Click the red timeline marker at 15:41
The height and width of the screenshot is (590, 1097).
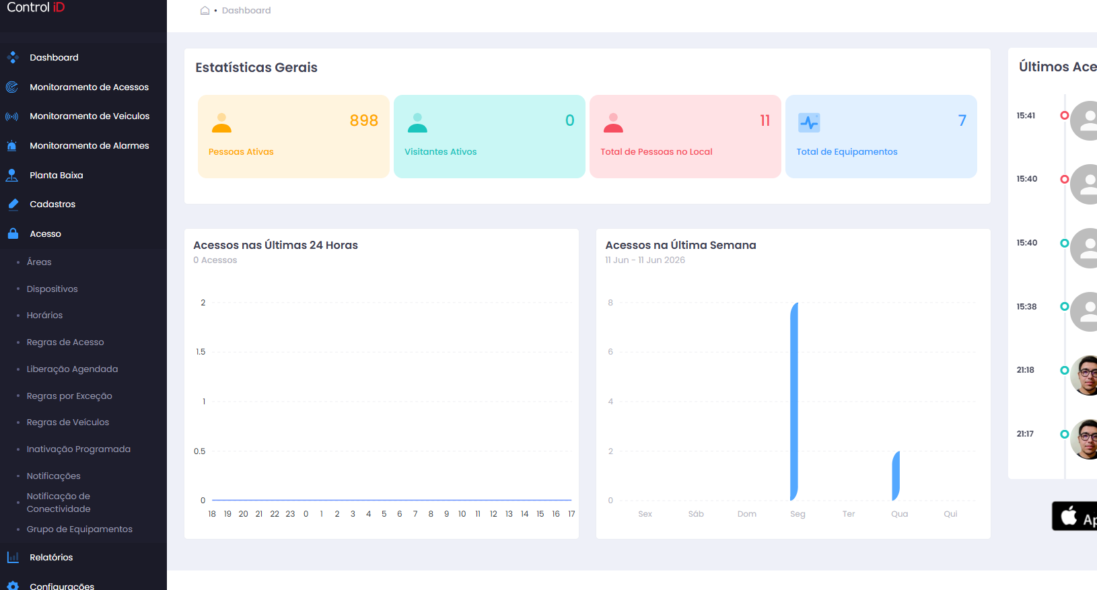pos(1065,115)
